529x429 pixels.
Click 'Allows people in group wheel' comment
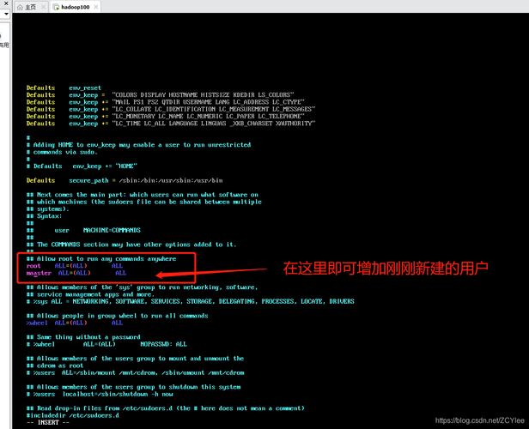[x=117, y=316]
